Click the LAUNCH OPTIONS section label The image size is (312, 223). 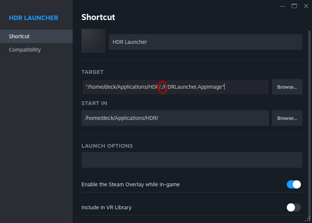107,146
